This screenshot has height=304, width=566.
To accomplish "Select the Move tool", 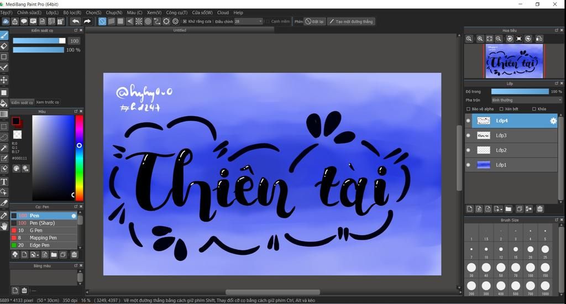I will pyautogui.click(x=4, y=80).
